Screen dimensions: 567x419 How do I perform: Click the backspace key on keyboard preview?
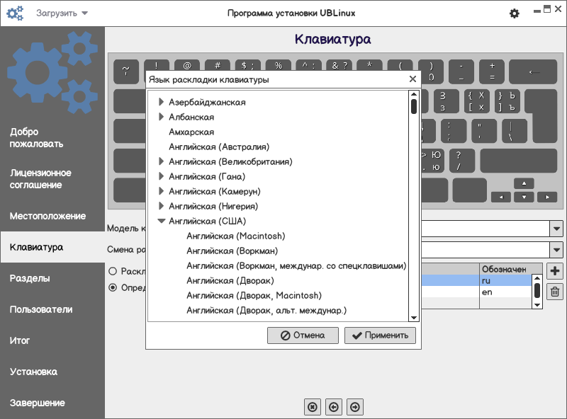pos(533,72)
